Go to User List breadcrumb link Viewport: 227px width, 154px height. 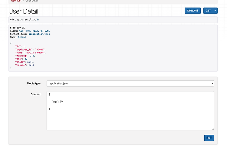[x=16, y=1]
